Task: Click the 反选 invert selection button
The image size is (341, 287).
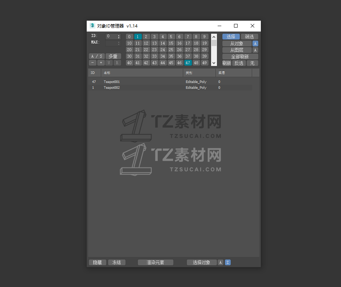Action: click(239, 63)
